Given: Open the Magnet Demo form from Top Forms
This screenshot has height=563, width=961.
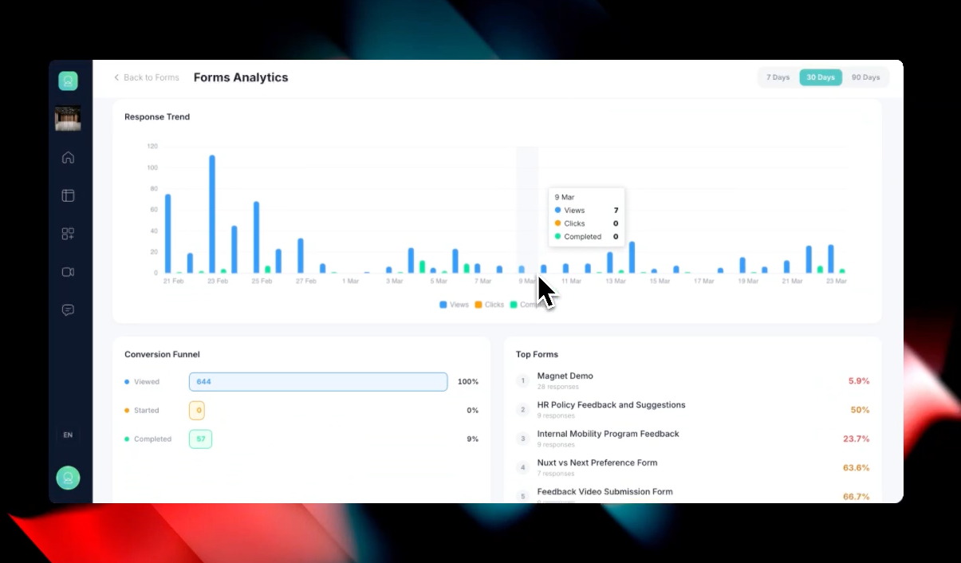Looking at the screenshot, I should (565, 376).
